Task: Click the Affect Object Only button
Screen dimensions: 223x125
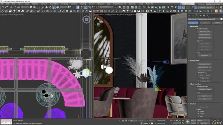Action: tap(205, 35)
